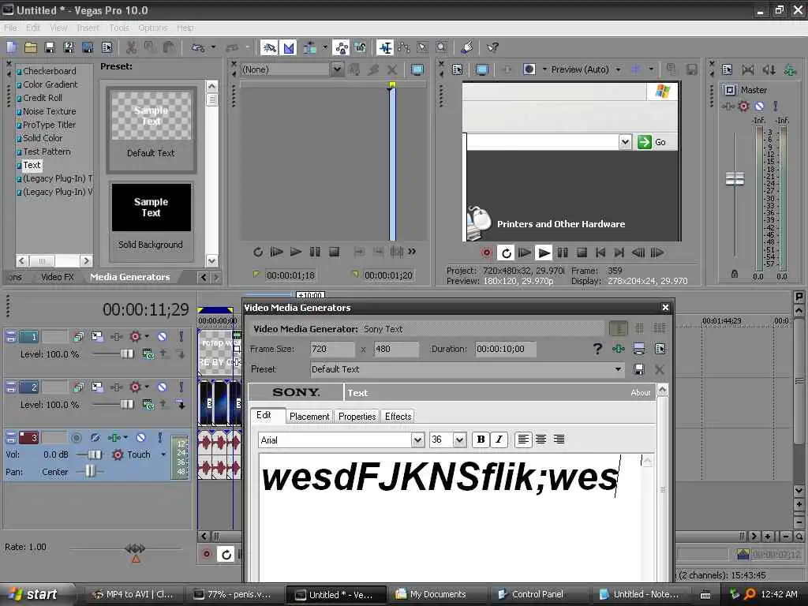The height and width of the screenshot is (606, 808).
Task: Open the Start menu
Action: pyautogui.click(x=34, y=594)
